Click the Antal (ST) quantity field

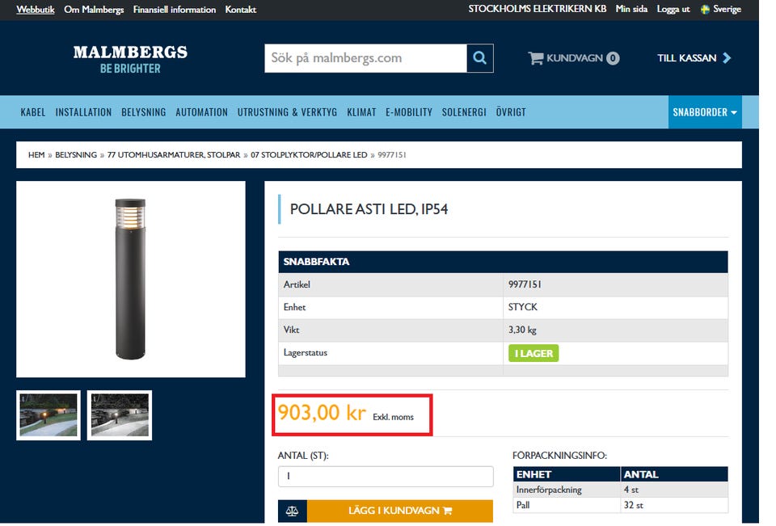(386, 476)
